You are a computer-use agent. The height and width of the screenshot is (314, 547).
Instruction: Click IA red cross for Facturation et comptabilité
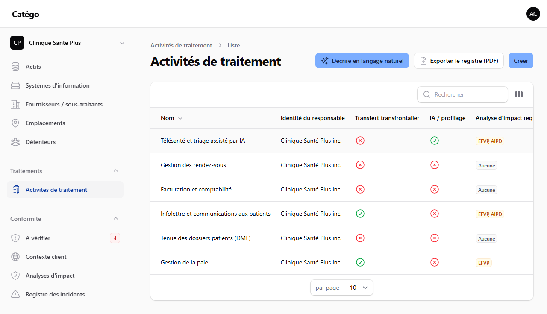pyautogui.click(x=435, y=189)
